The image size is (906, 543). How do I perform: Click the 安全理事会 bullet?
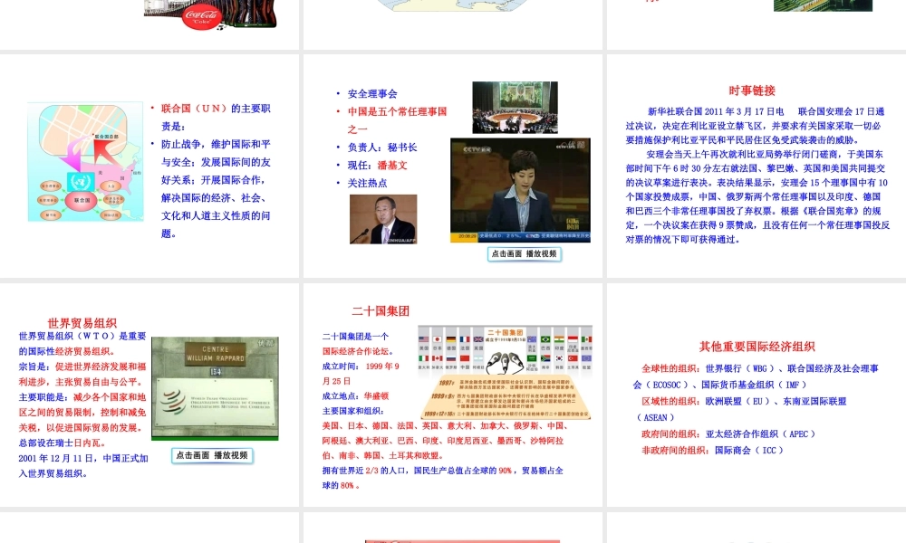(372, 94)
